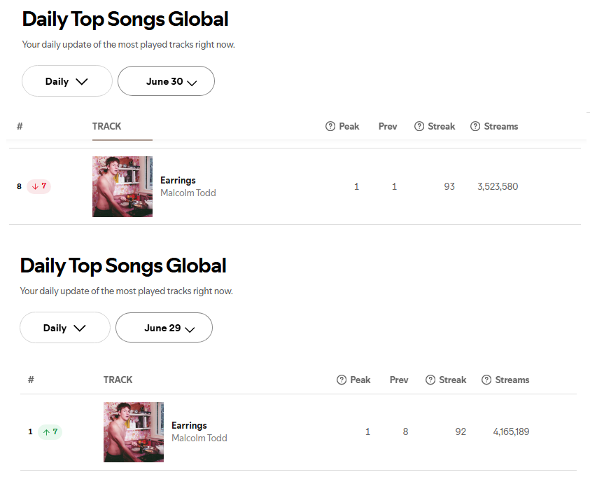Open the June 30 date dropdown

[166, 81]
